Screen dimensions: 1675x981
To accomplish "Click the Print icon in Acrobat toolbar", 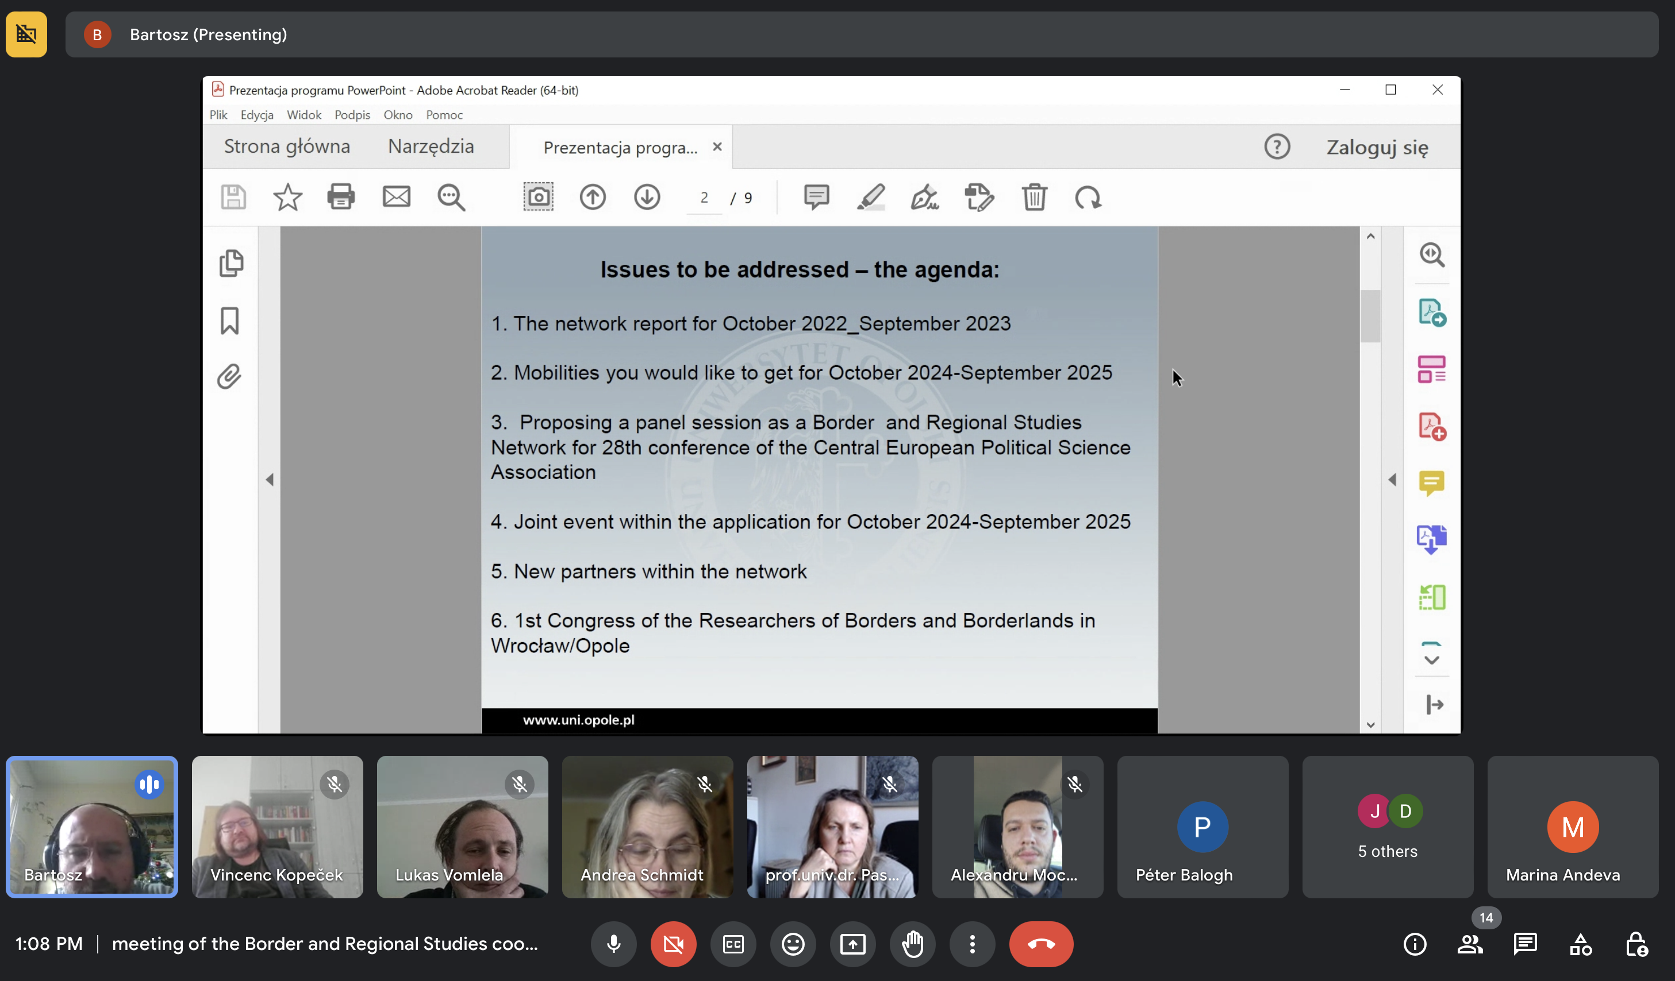I will point(341,196).
